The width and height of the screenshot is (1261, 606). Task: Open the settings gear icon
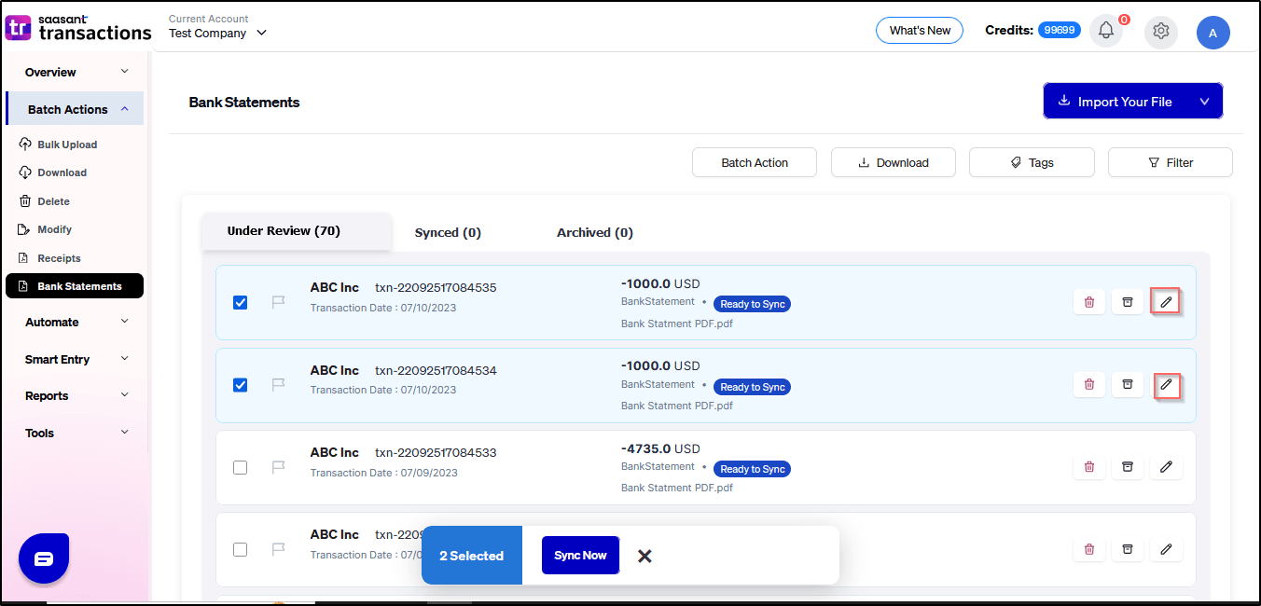point(1160,31)
